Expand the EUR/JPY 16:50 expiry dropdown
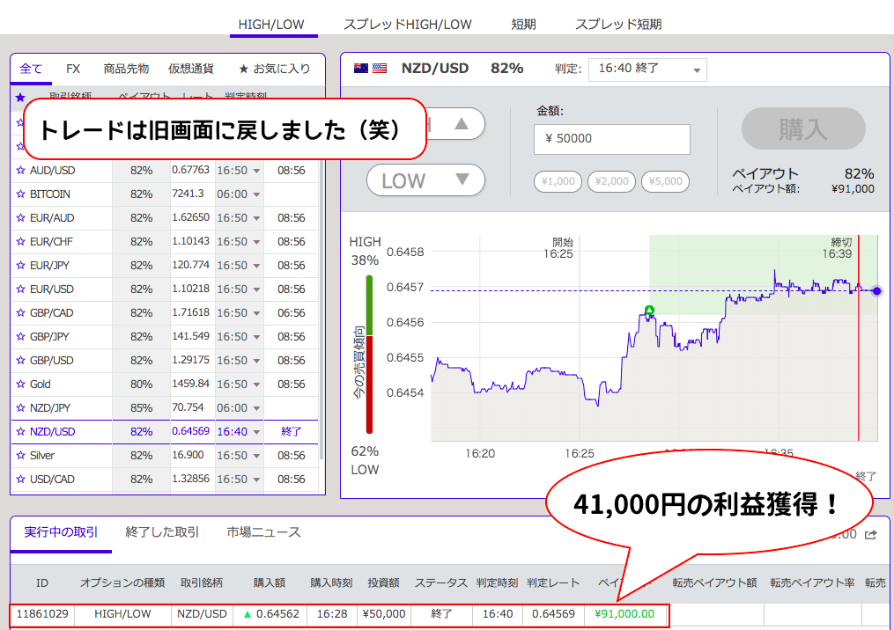The width and height of the screenshot is (894, 630). pos(256,266)
